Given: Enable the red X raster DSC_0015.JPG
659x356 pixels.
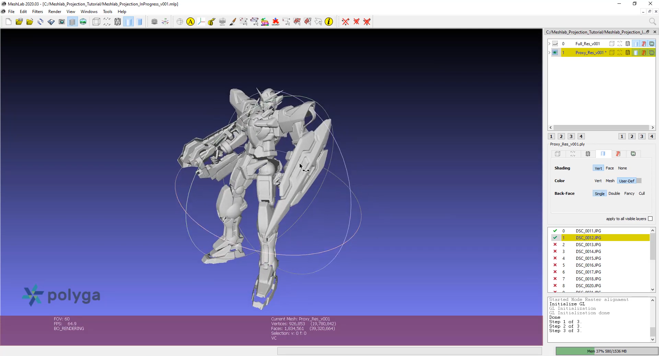Looking at the screenshot, I should [x=555, y=258].
